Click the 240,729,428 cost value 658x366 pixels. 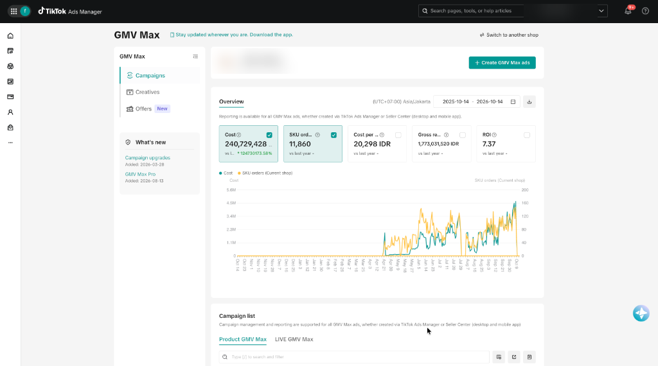coord(245,144)
